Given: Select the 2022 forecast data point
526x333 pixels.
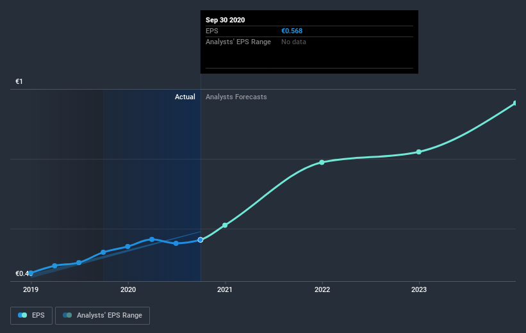Looking at the screenshot, I should pyautogui.click(x=322, y=162).
